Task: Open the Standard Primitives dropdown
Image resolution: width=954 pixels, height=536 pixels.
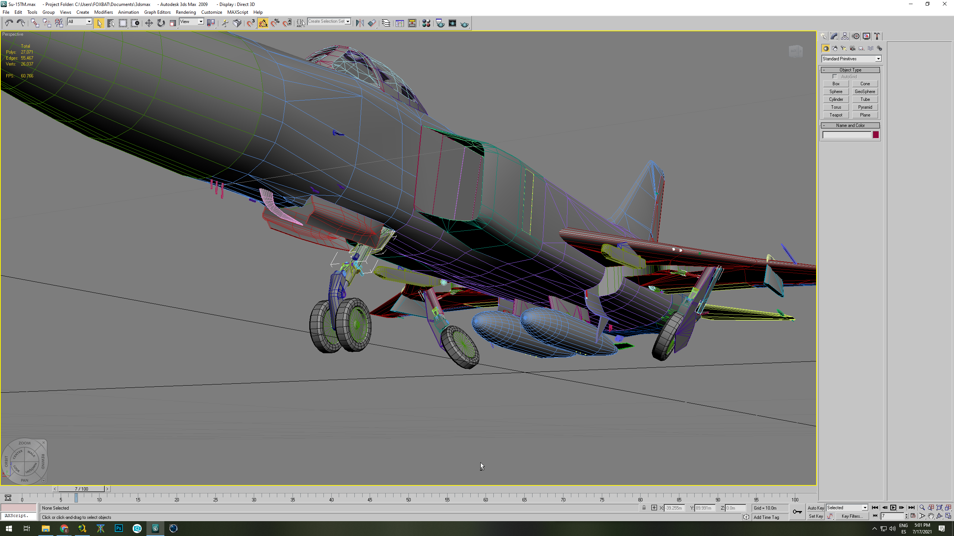Action: pyautogui.click(x=851, y=59)
